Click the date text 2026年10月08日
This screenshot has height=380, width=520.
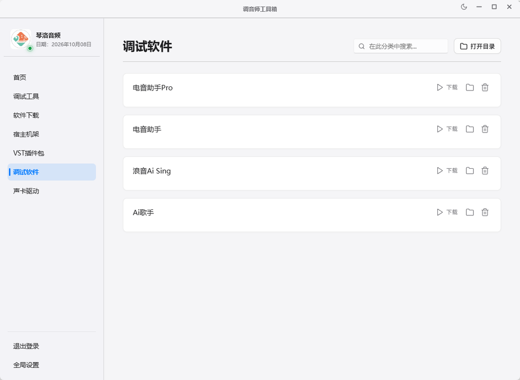click(x=71, y=45)
